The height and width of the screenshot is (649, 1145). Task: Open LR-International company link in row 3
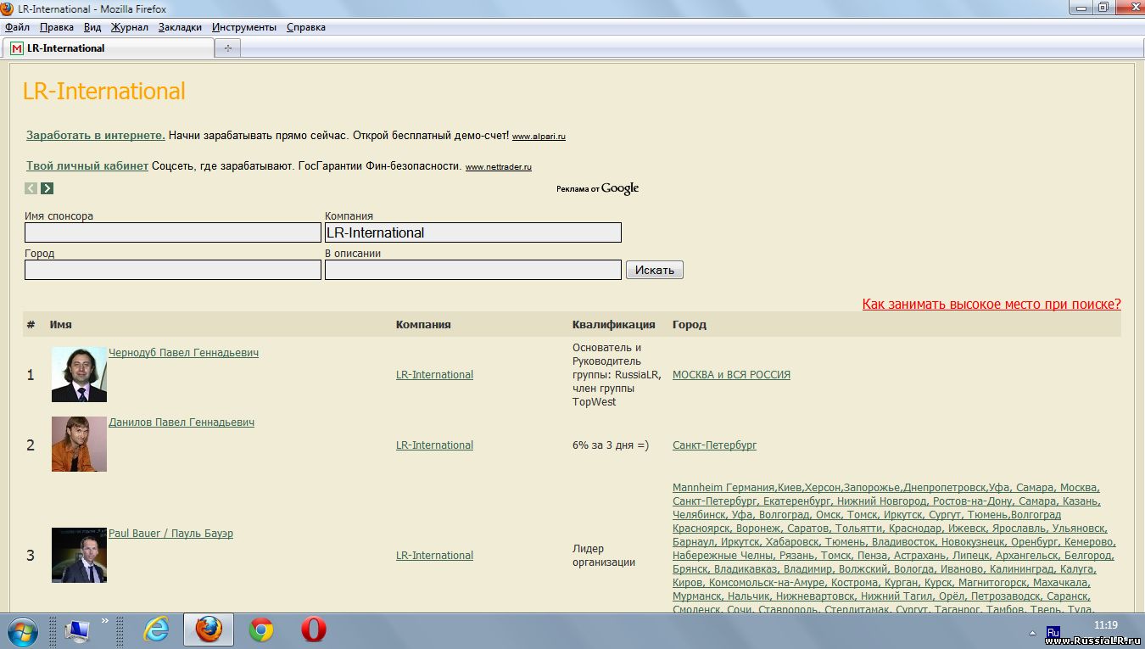(434, 556)
